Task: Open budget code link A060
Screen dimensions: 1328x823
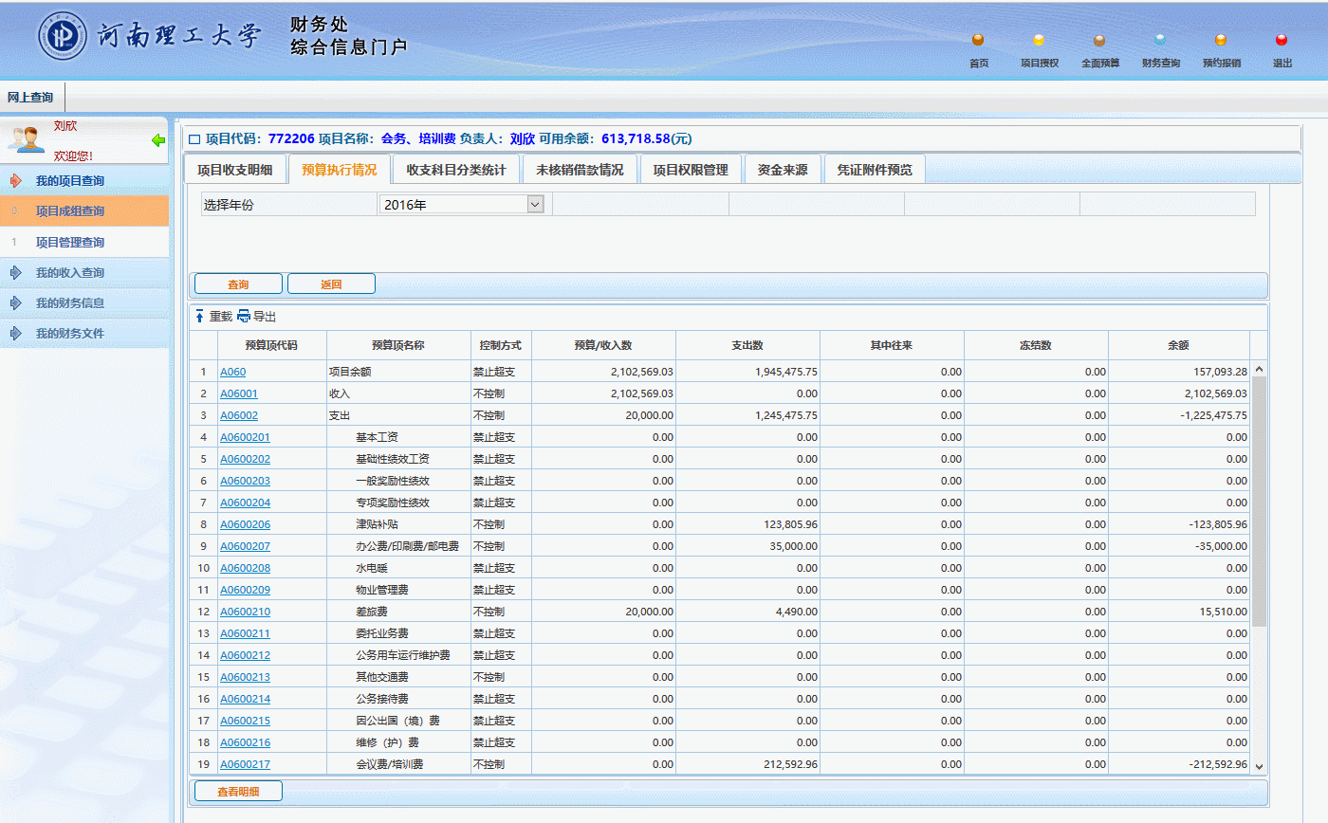Action: [233, 372]
